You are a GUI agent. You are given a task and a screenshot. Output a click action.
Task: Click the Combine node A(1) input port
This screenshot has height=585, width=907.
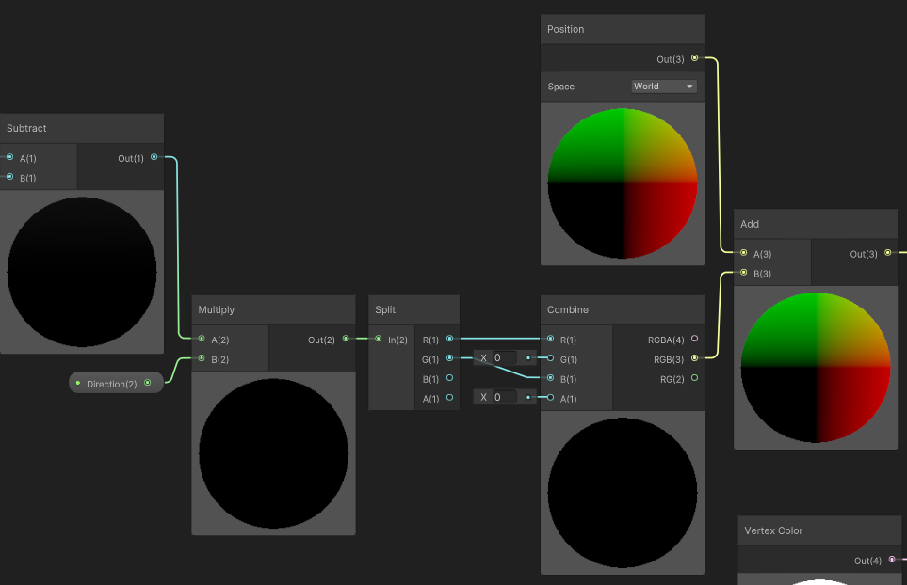[x=550, y=398]
